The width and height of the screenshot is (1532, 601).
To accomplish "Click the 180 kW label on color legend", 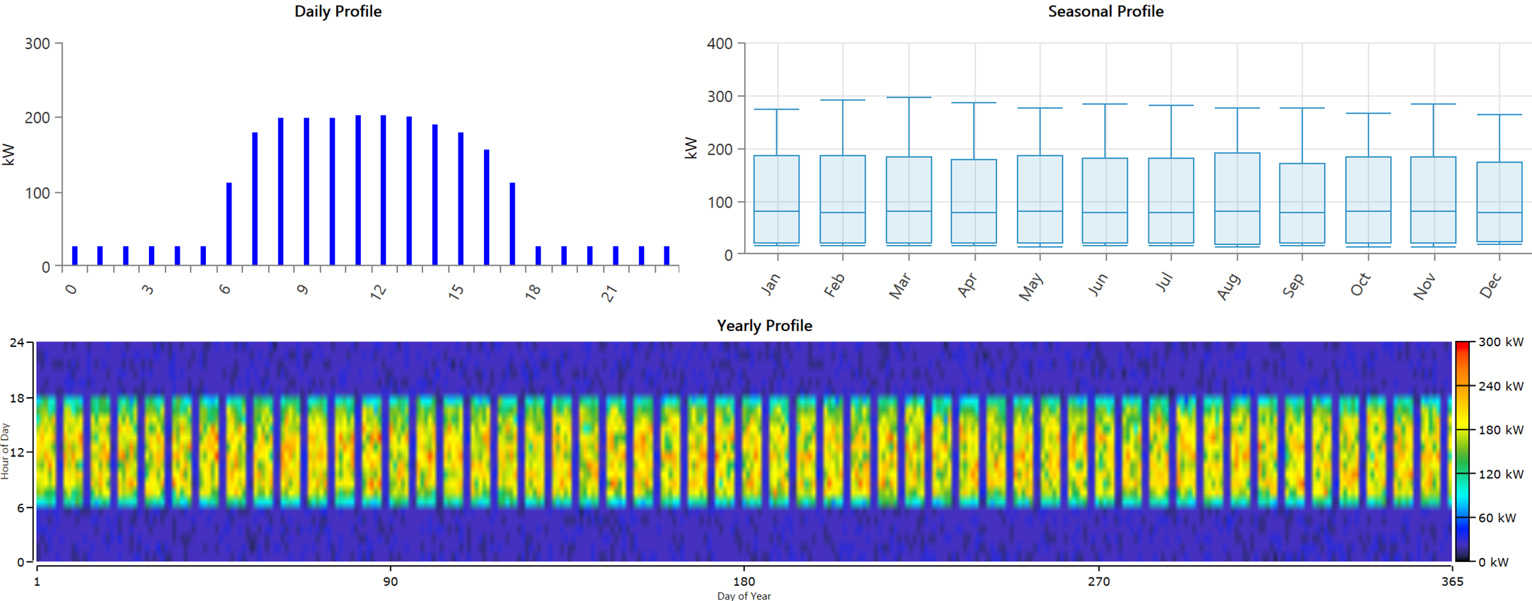I will tap(1500, 430).
